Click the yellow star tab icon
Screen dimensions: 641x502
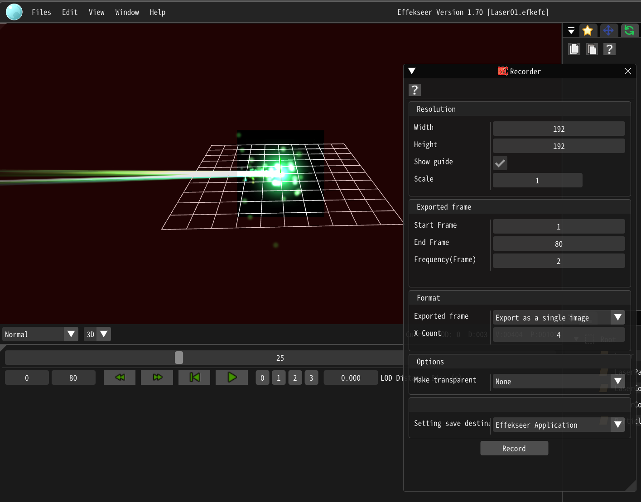[x=588, y=30]
